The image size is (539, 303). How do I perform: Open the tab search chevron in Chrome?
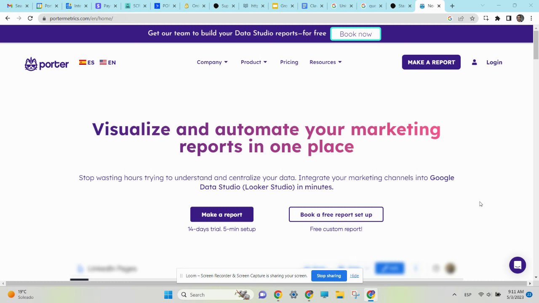[x=483, y=5]
